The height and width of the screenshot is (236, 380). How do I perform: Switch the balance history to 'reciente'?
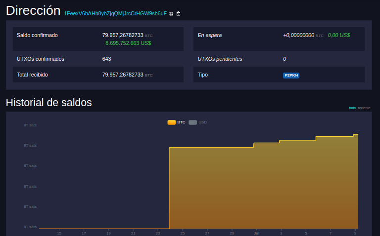(364, 108)
